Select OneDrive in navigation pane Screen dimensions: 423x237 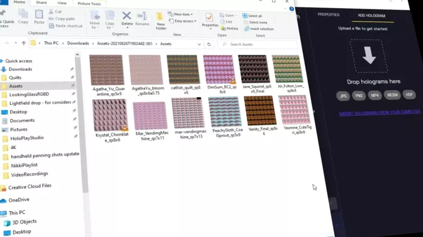pos(19,200)
